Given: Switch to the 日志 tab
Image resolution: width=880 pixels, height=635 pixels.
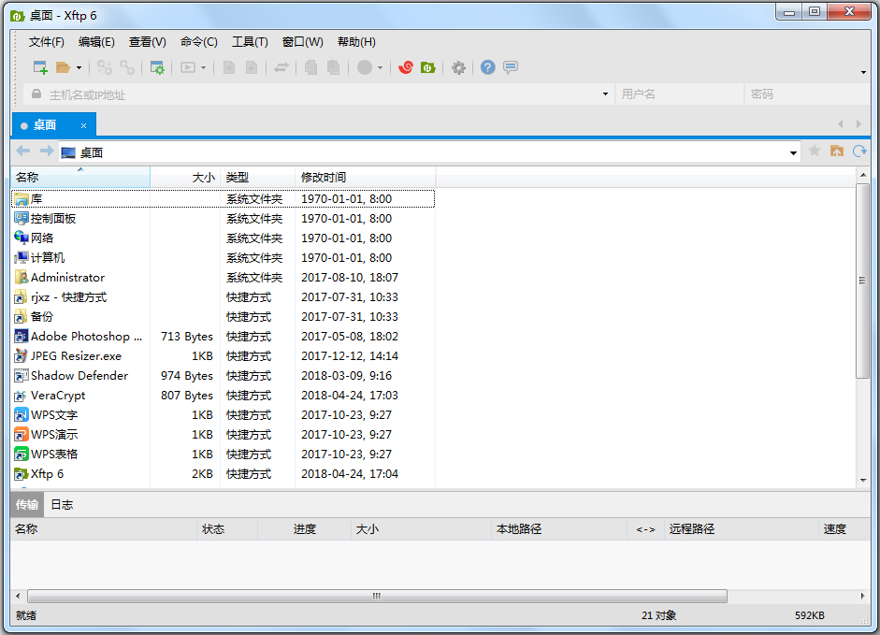Looking at the screenshot, I should click(x=62, y=504).
